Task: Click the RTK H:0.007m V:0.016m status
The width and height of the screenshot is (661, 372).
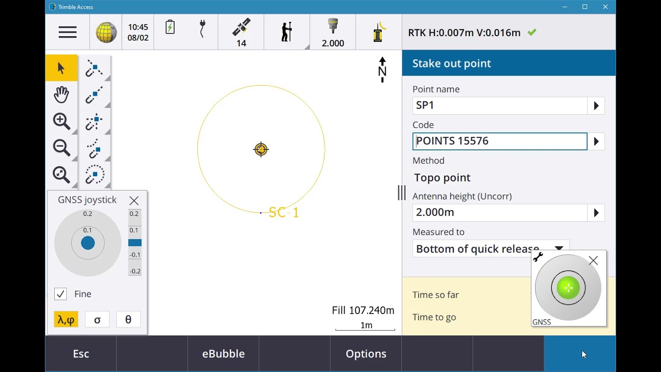Action: [x=464, y=33]
